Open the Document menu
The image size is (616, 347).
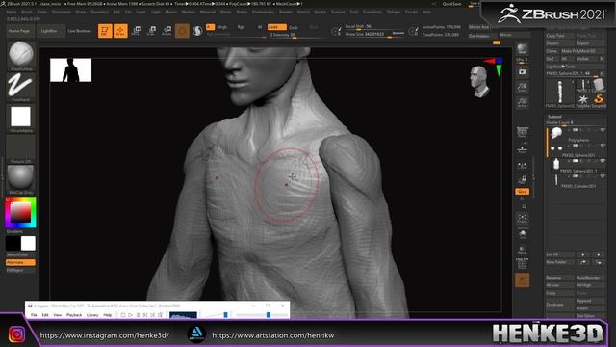pyautogui.click(x=62, y=12)
